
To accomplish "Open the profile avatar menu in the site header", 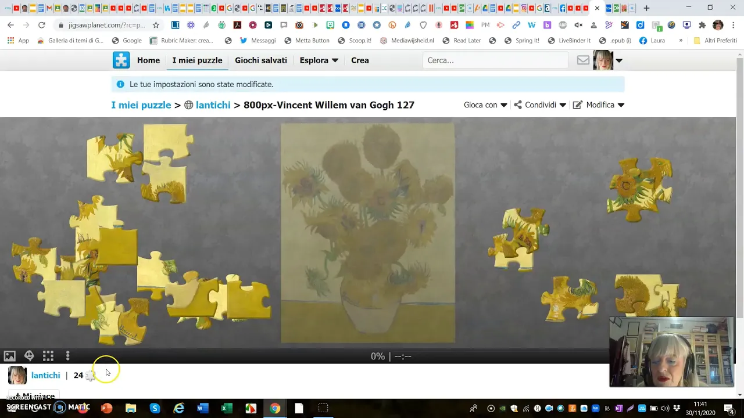I will (x=607, y=60).
